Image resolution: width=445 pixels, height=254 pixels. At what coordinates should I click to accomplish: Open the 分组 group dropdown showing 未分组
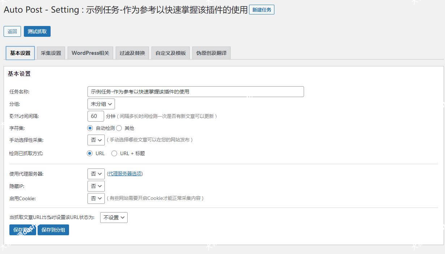pyautogui.click(x=101, y=104)
